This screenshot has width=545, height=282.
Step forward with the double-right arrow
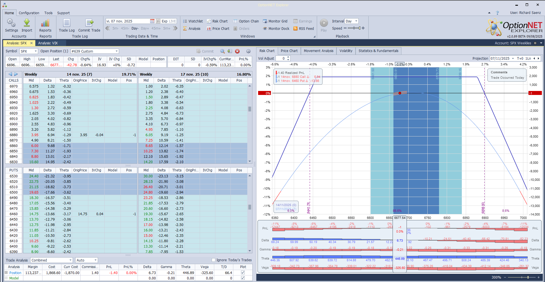[x=175, y=28]
